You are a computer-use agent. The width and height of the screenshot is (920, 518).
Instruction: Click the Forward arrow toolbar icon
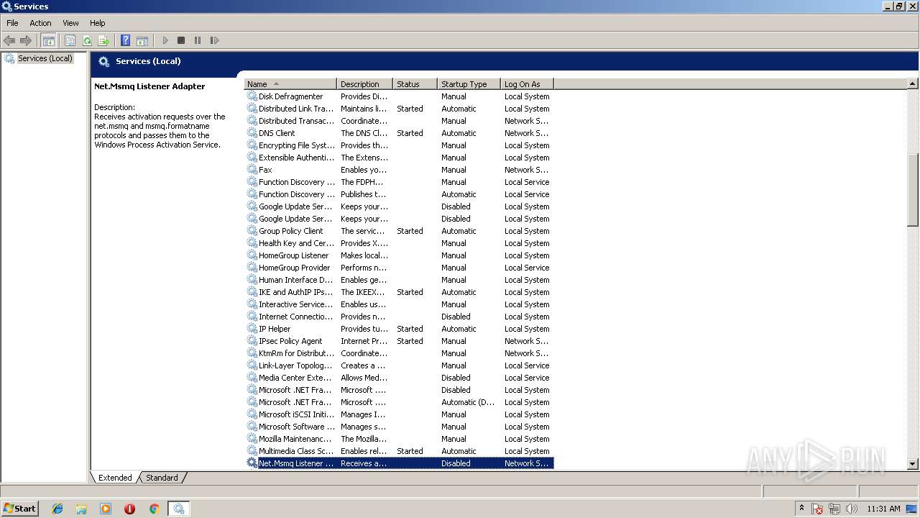coord(26,40)
